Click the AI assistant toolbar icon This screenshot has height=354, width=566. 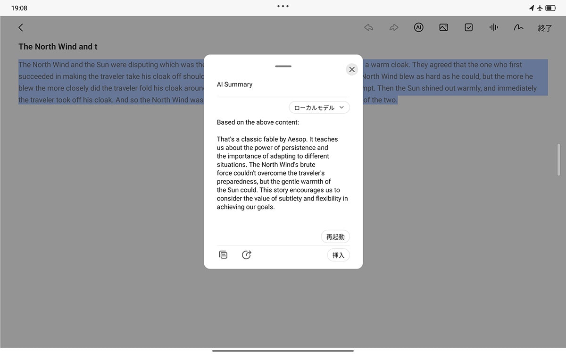418,27
